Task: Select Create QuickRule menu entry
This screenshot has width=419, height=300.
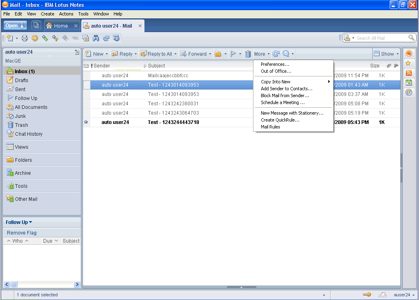Action: point(280,120)
